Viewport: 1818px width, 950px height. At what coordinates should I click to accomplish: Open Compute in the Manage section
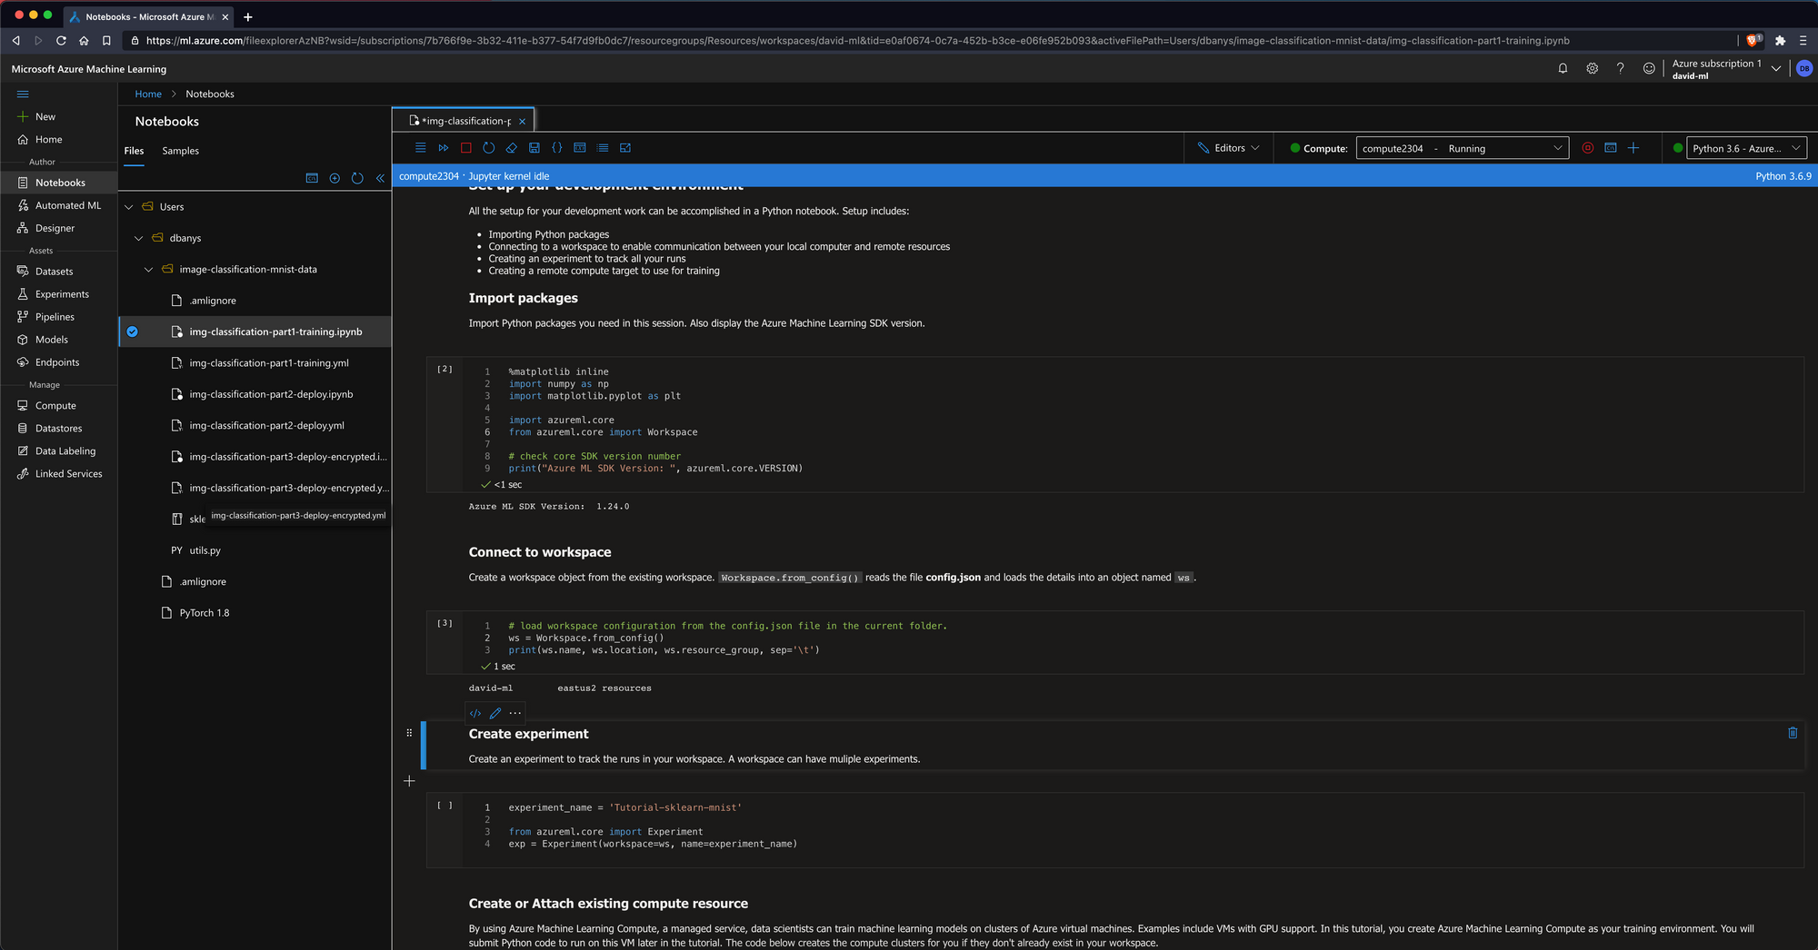click(x=59, y=406)
